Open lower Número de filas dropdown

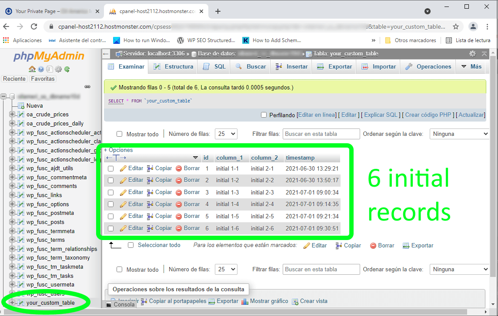226,270
